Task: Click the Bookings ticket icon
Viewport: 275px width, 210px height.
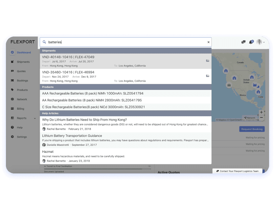Action: pos(12,81)
